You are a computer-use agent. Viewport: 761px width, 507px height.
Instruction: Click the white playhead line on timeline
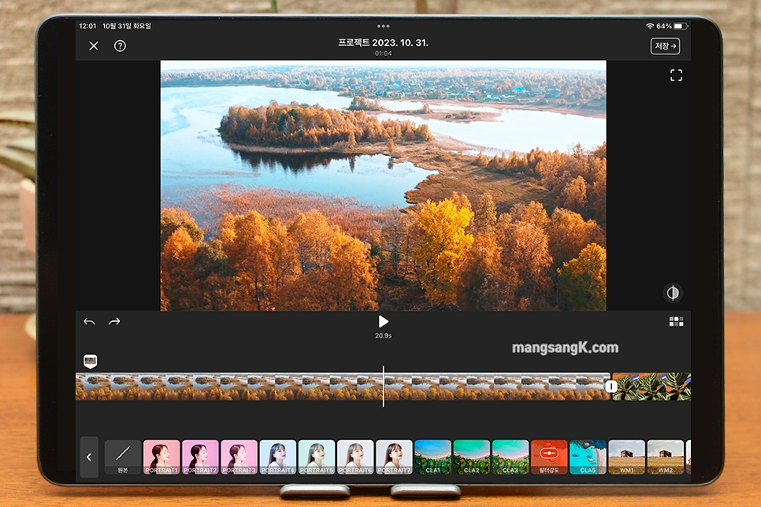click(384, 387)
